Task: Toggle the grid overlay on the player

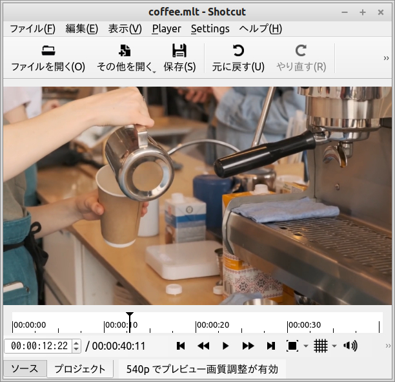Action: (321, 346)
